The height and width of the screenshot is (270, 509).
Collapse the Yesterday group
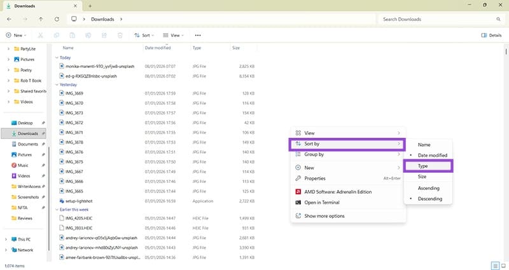(x=57, y=84)
